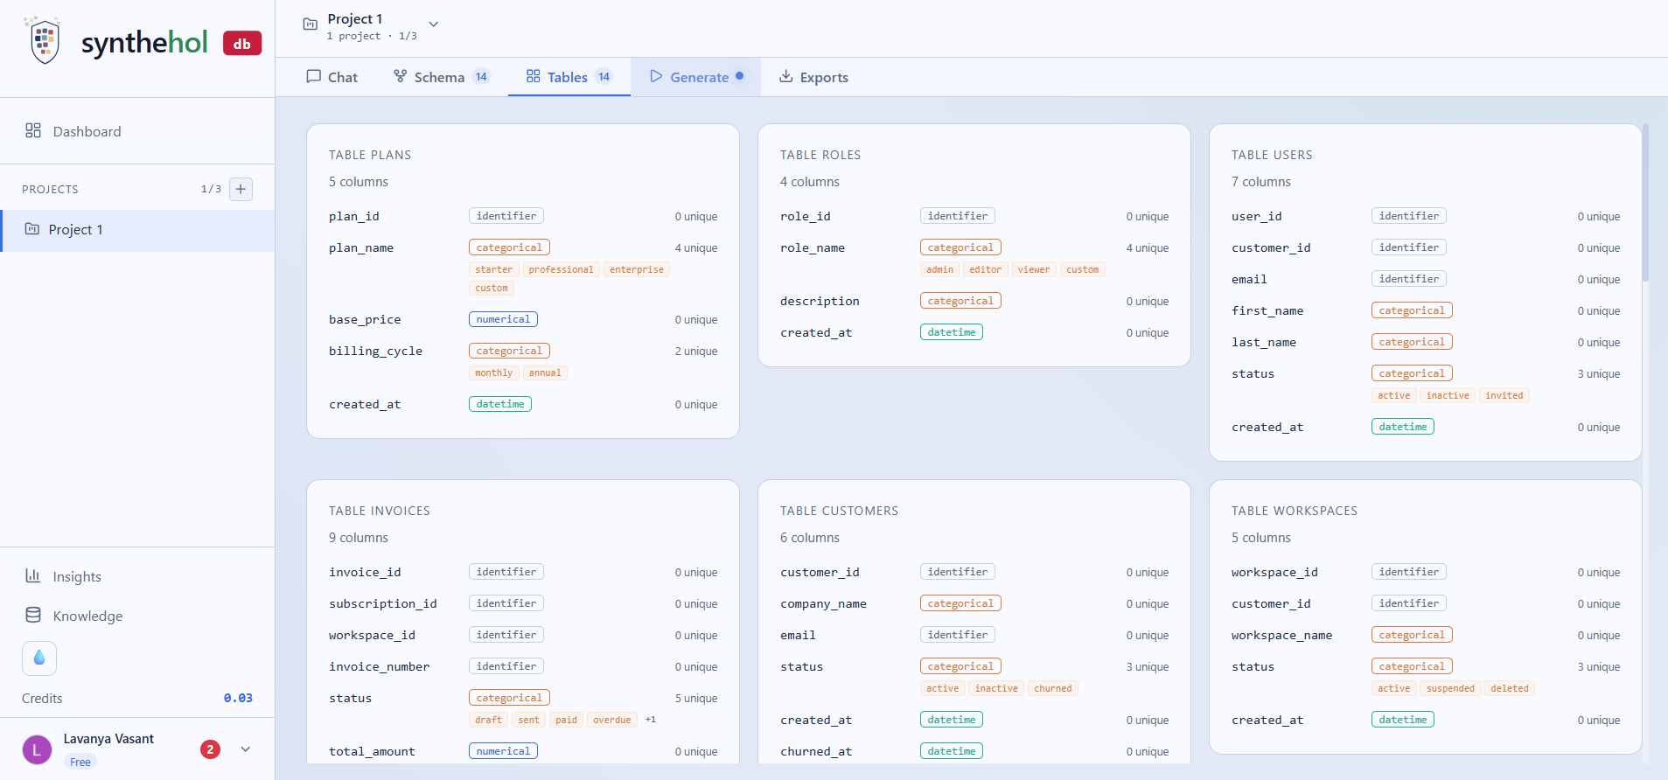This screenshot has height=780, width=1668.
Task: Click the base_price numerical type tag
Action: [x=503, y=319]
